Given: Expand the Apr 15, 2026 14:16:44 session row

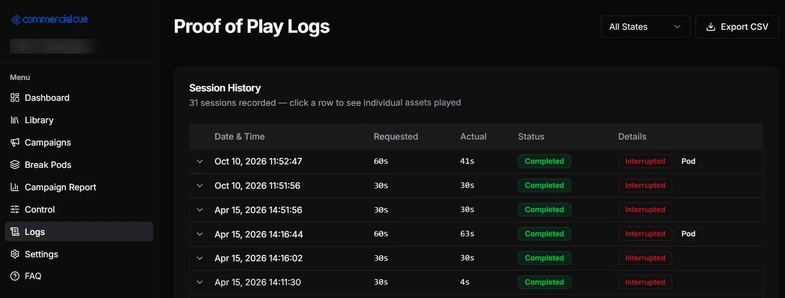Looking at the screenshot, I should (x=199, y=234).
